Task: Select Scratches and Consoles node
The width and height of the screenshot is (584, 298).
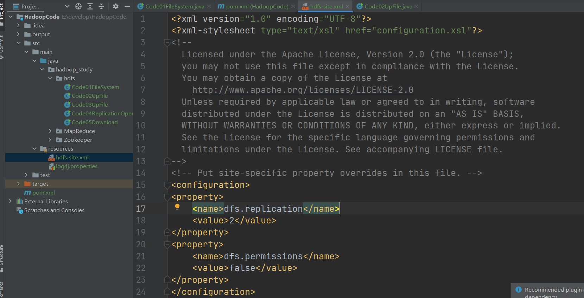Action: pos(54,210)
